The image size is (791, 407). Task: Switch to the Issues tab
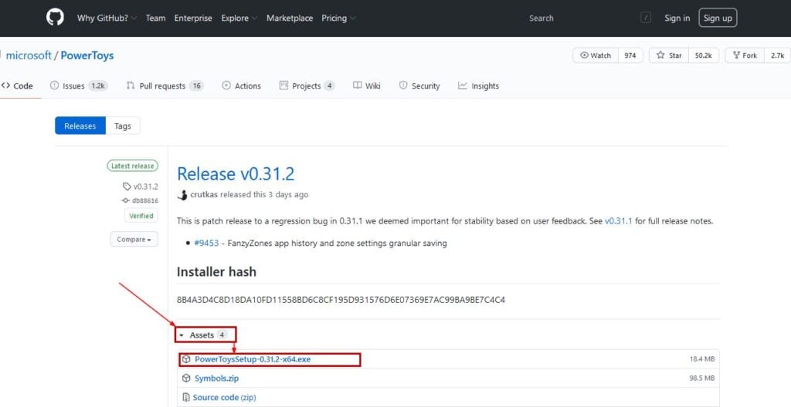[79, 86]
